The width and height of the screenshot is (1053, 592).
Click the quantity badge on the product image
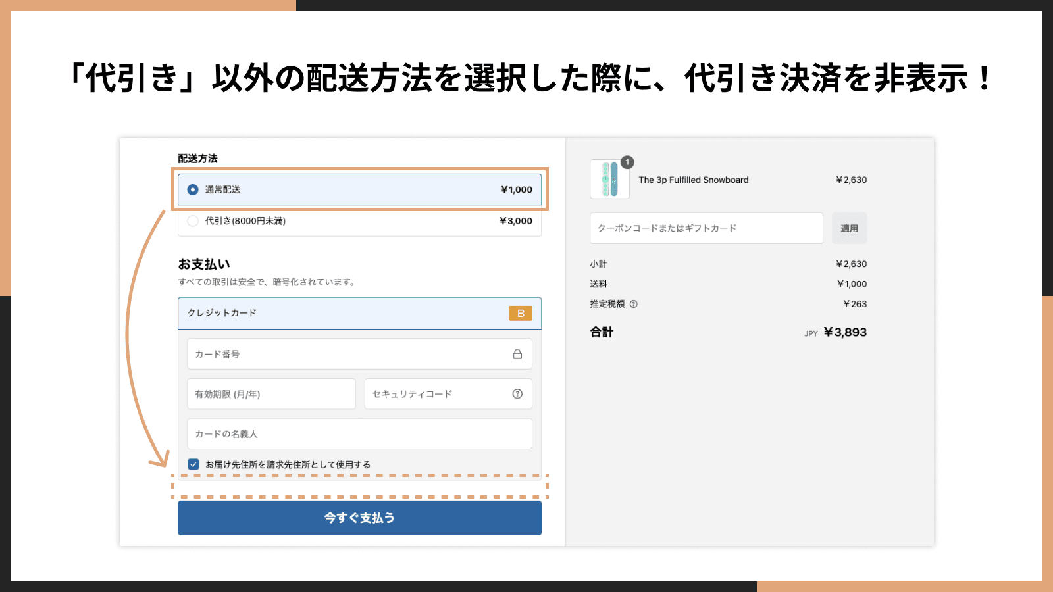click(x=627, y=162)
